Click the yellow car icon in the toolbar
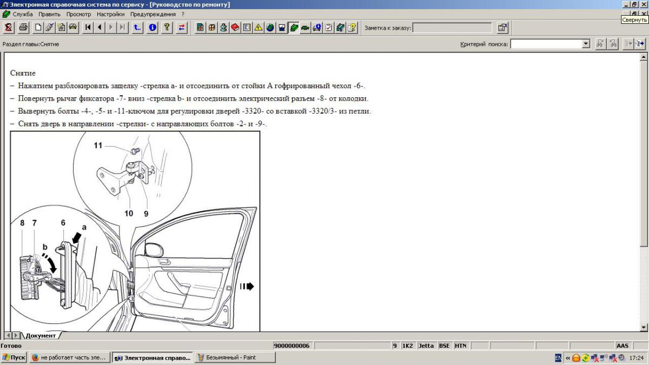The image size is (649, 365). point(72,28)
